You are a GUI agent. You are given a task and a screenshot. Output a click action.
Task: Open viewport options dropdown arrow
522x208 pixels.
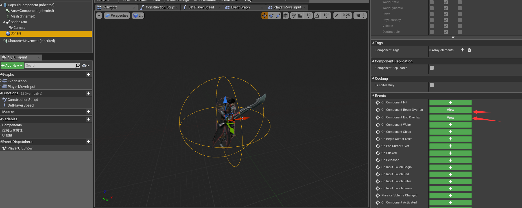pos(99,16)
